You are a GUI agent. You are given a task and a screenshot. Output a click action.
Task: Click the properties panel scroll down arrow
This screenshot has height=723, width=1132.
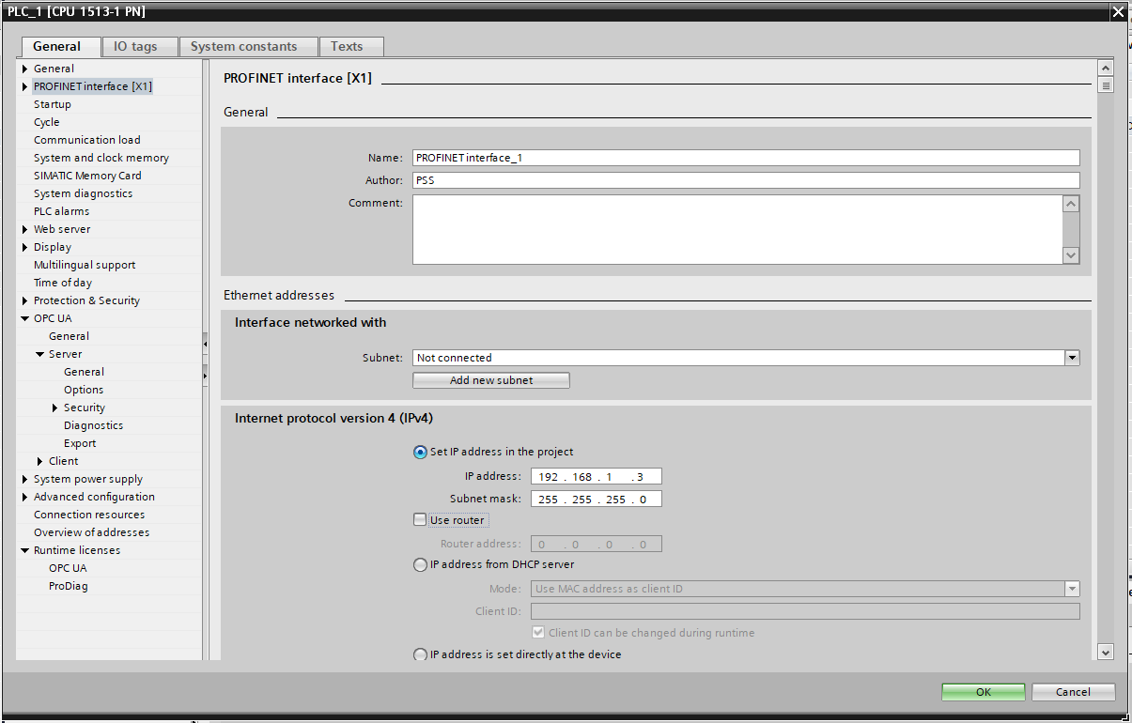coord(1105,653)
